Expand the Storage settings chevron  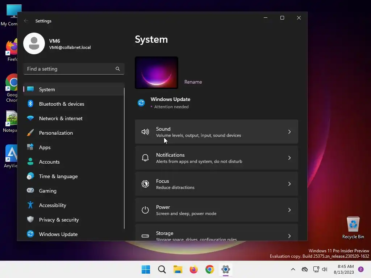[x=289, y=236]
